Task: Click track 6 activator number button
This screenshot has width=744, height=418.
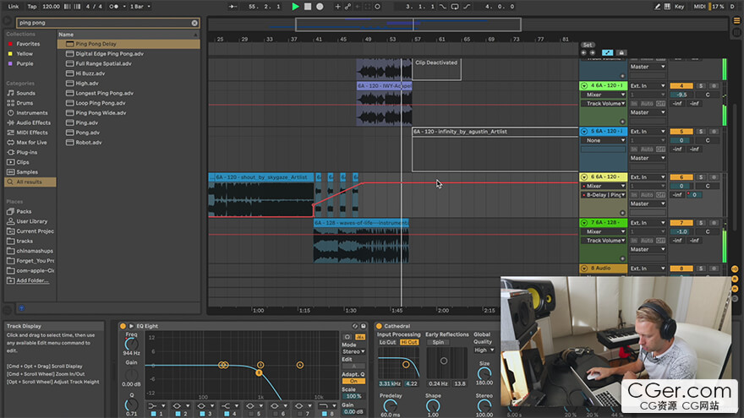Action: point(681,177)
